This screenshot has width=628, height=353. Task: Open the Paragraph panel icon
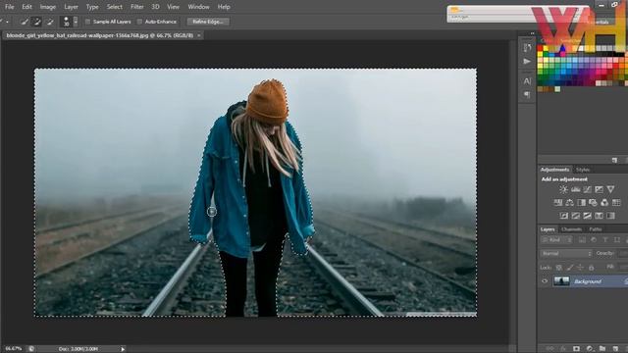tap(527, 94)
